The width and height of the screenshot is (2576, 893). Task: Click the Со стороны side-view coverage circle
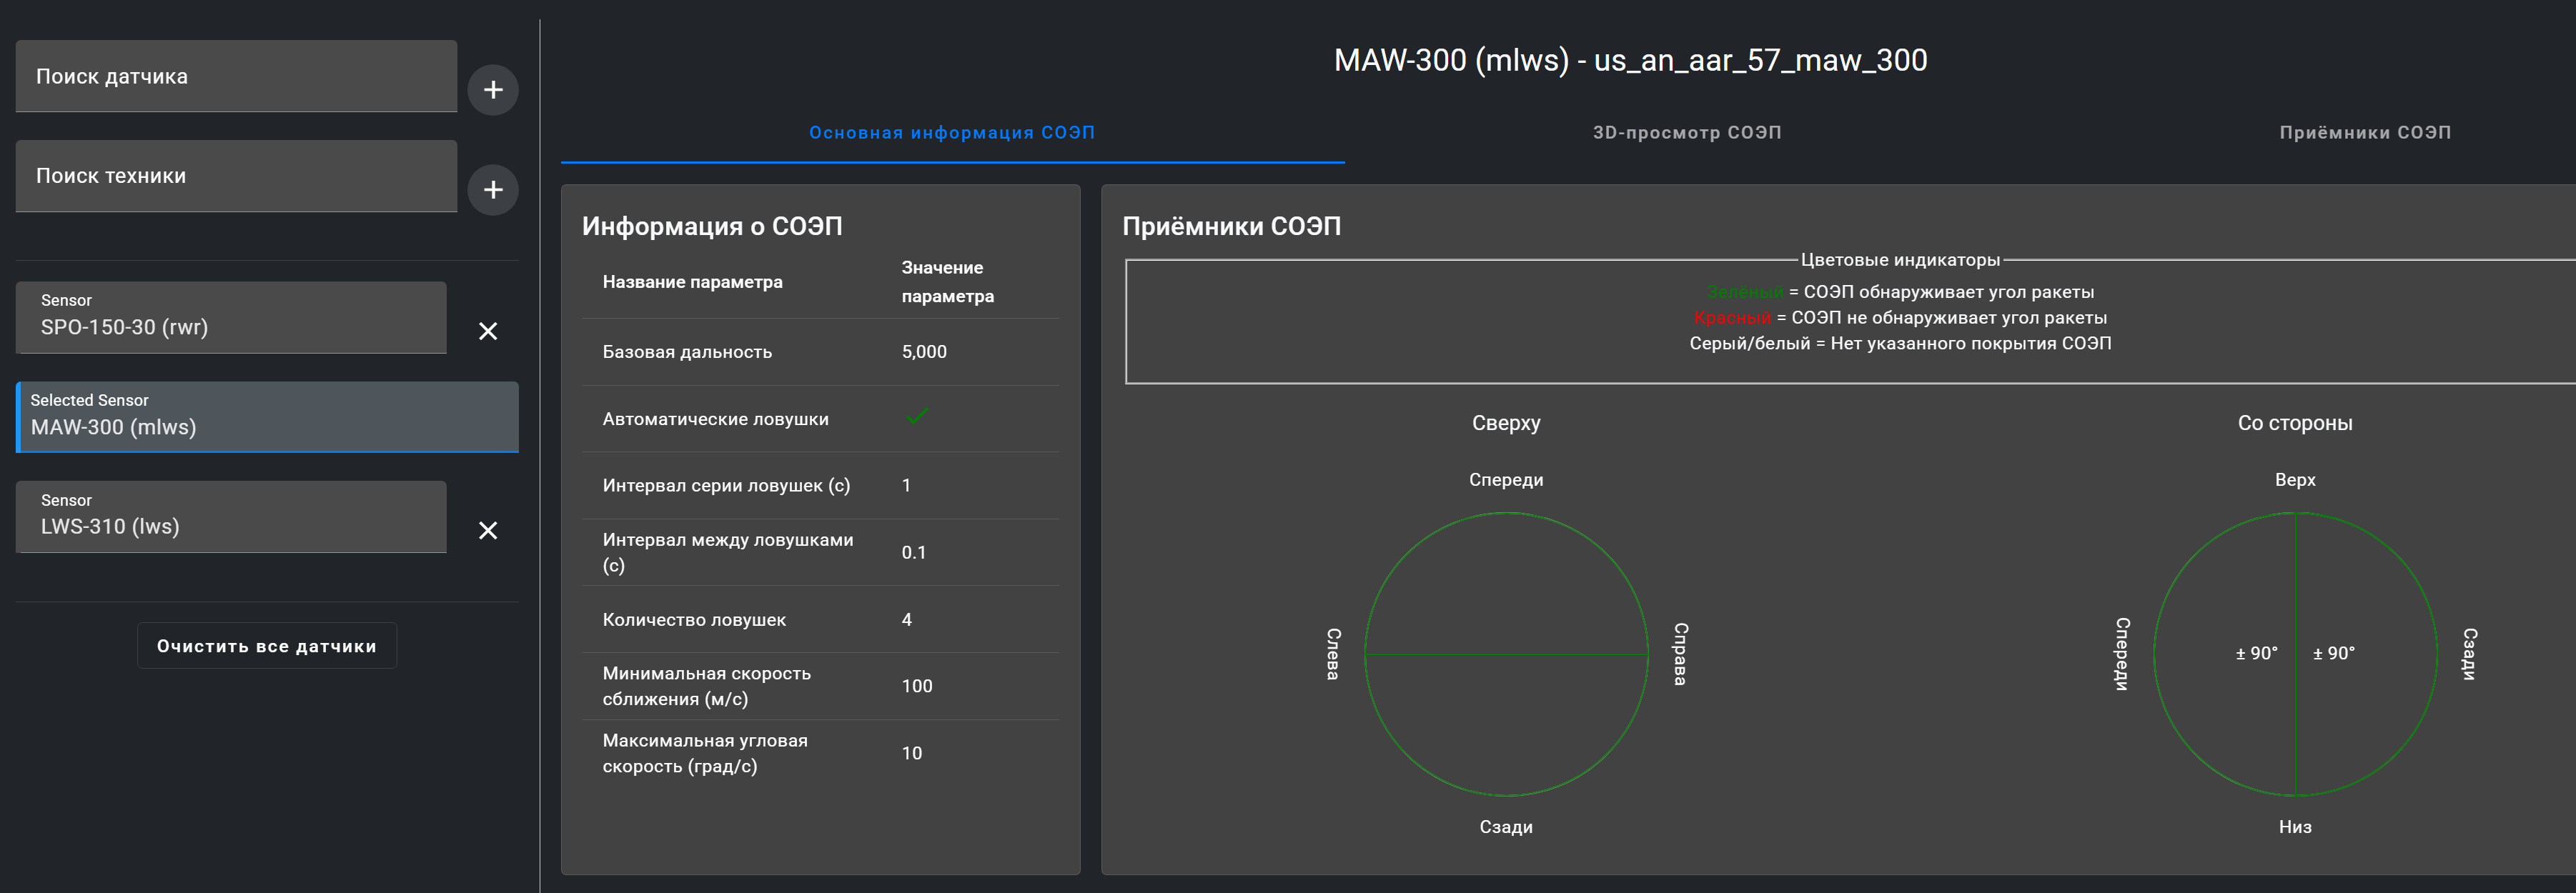pyautogui.click(x=2295, y=655)
